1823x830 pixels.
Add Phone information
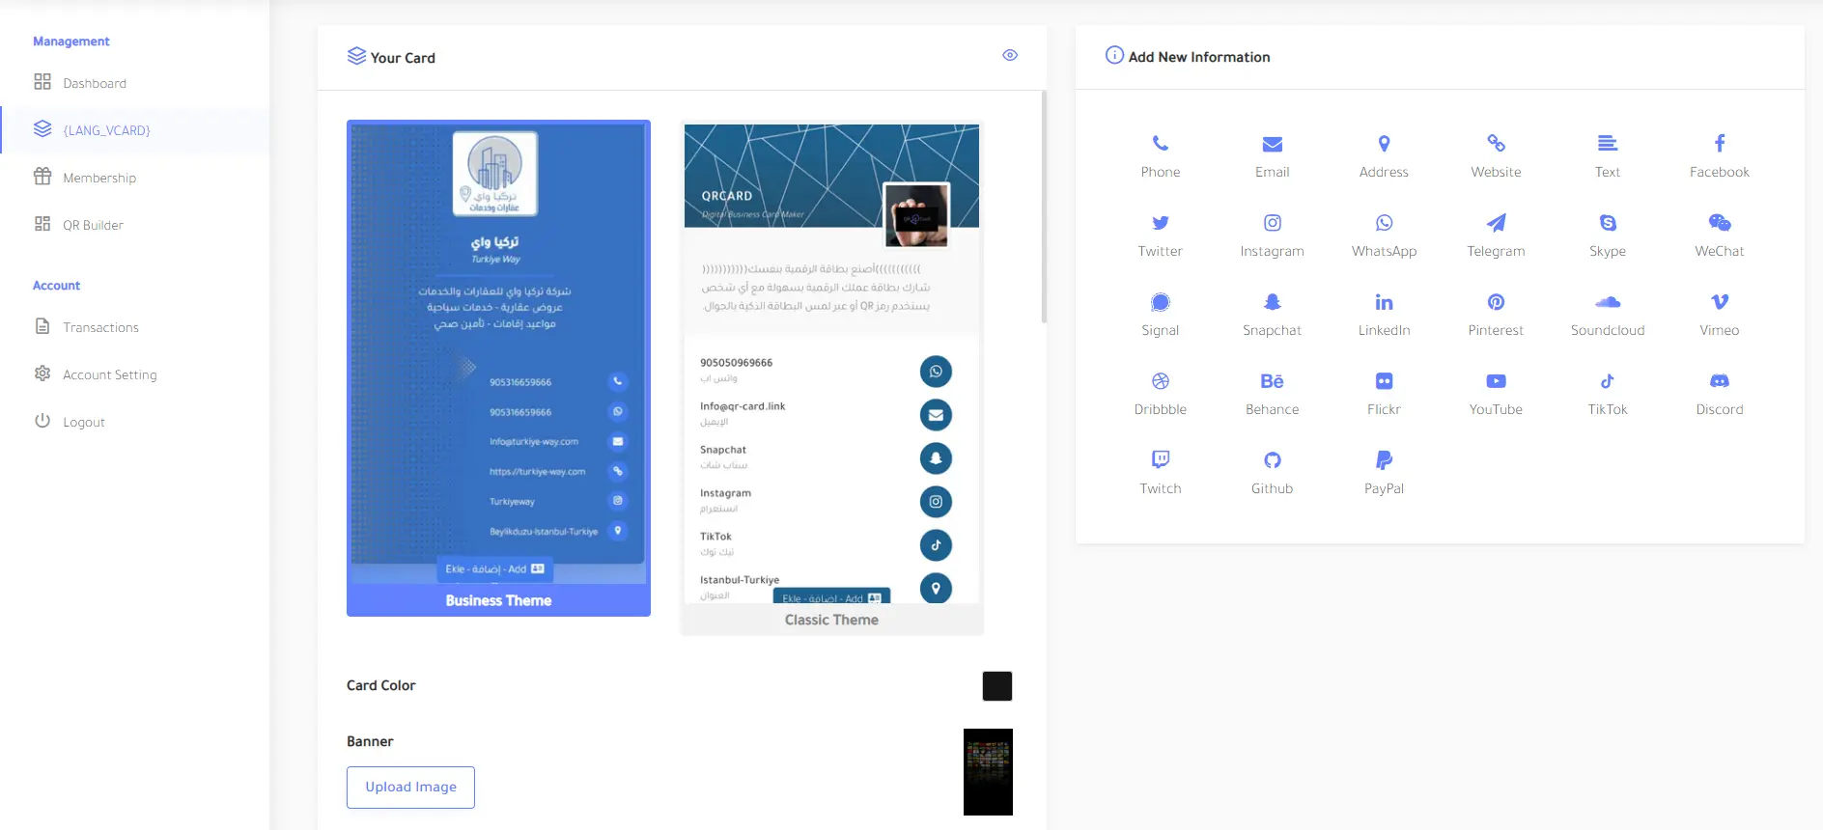(x=1161, y=156)
